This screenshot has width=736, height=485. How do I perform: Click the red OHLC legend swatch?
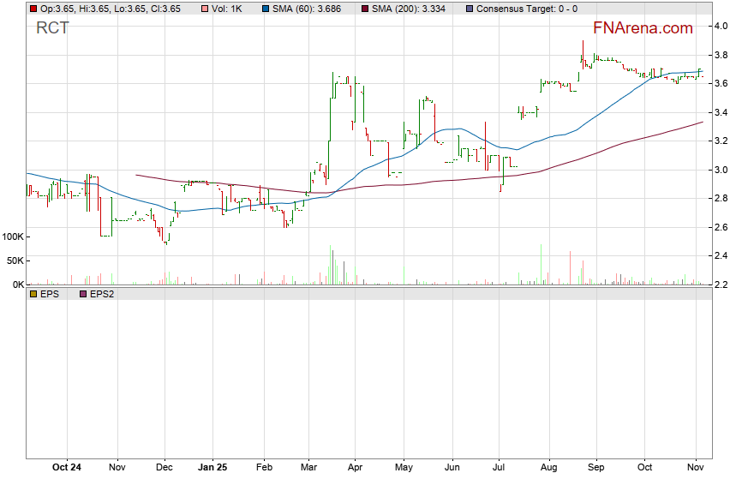pyautogui.click(x=33, y=9)
